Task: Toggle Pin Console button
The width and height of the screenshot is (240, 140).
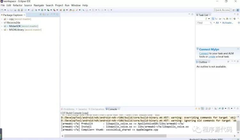Action: pos(220,109)
